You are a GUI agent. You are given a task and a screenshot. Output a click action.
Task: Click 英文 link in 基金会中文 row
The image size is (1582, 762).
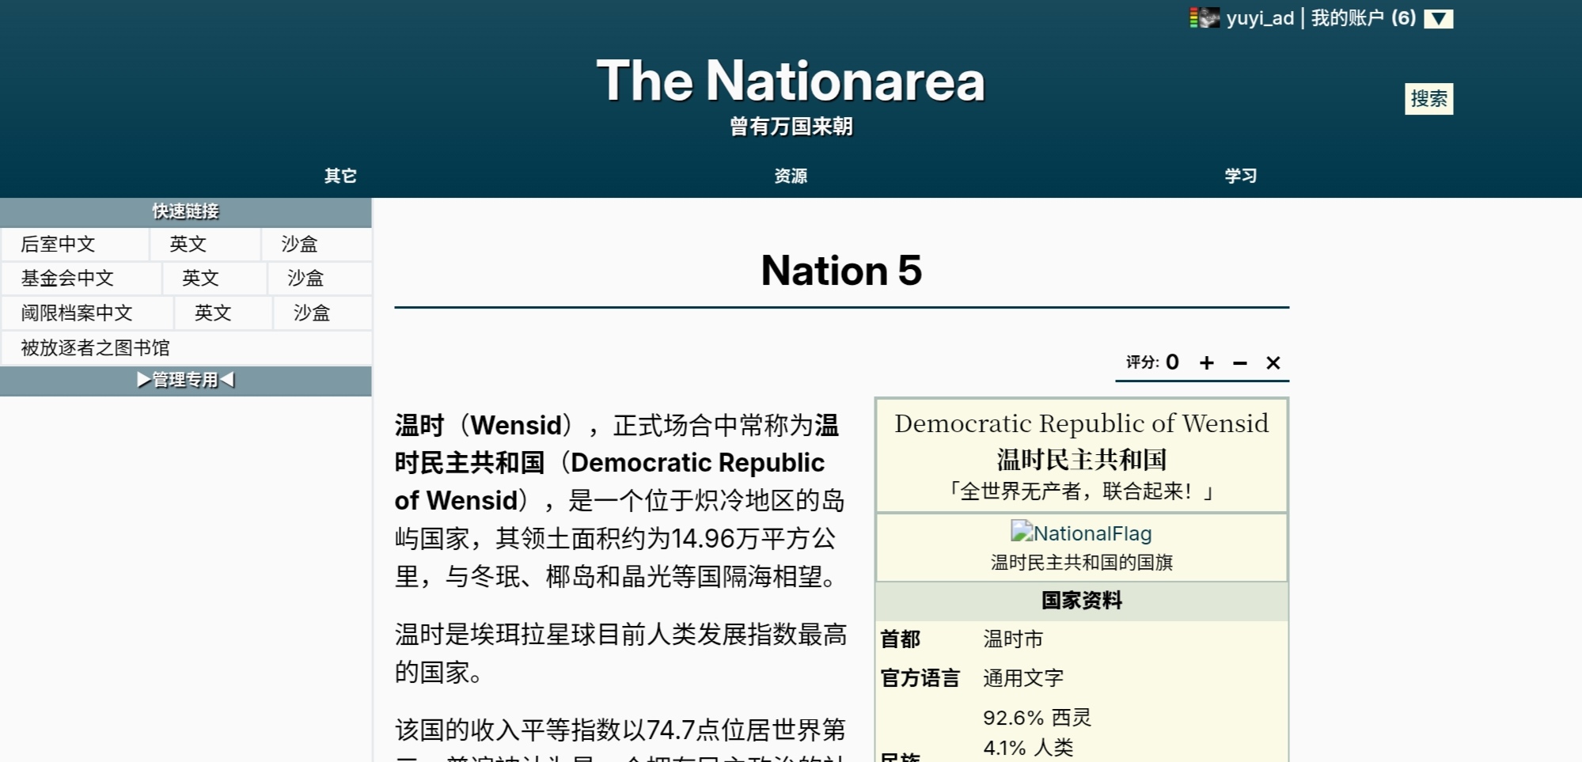click(x=200, y=278)
